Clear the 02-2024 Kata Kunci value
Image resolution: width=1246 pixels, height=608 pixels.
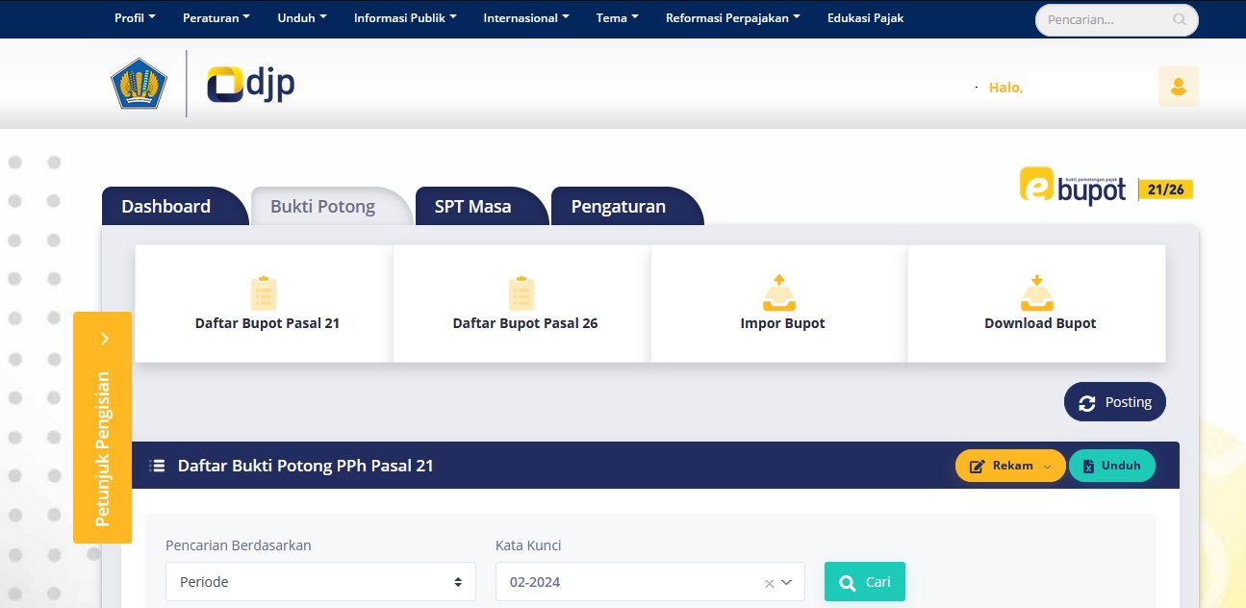[769, 583]
